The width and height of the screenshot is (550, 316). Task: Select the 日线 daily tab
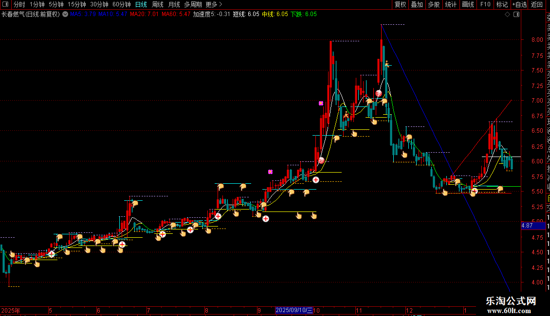[141, 4]
